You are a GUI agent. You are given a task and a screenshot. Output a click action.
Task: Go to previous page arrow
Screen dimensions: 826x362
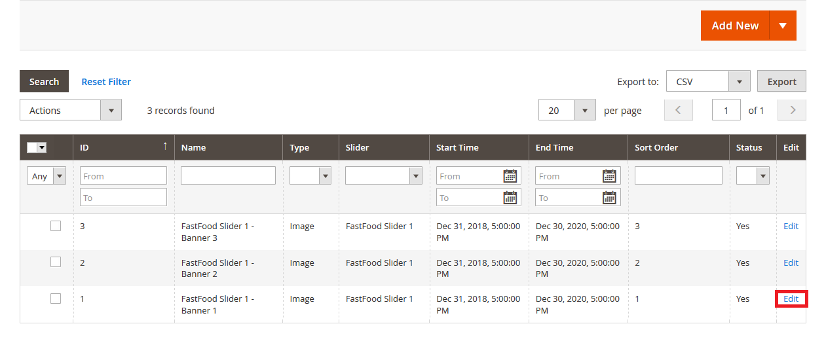pyautogui.click(x=678, y=111)
